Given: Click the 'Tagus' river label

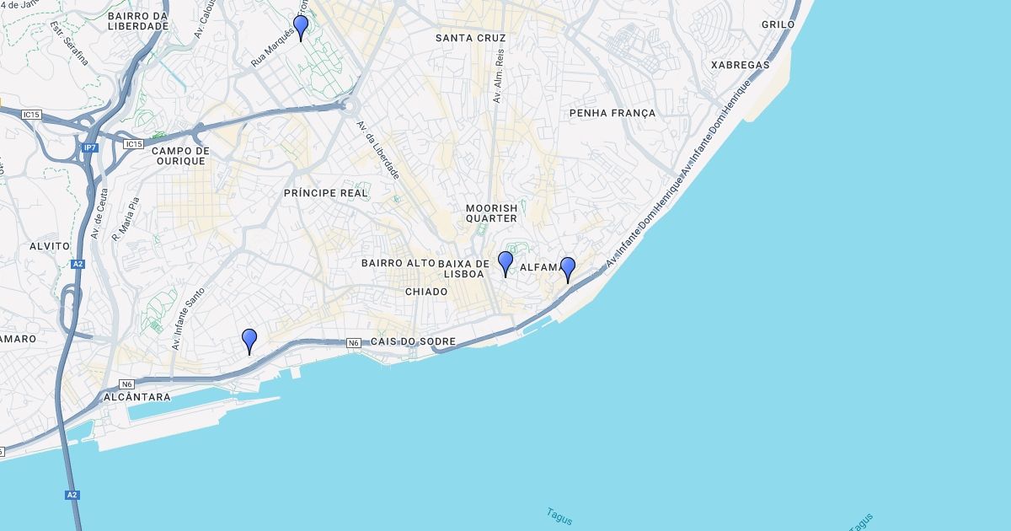Looking at the screenshot, I should [559, 517].
